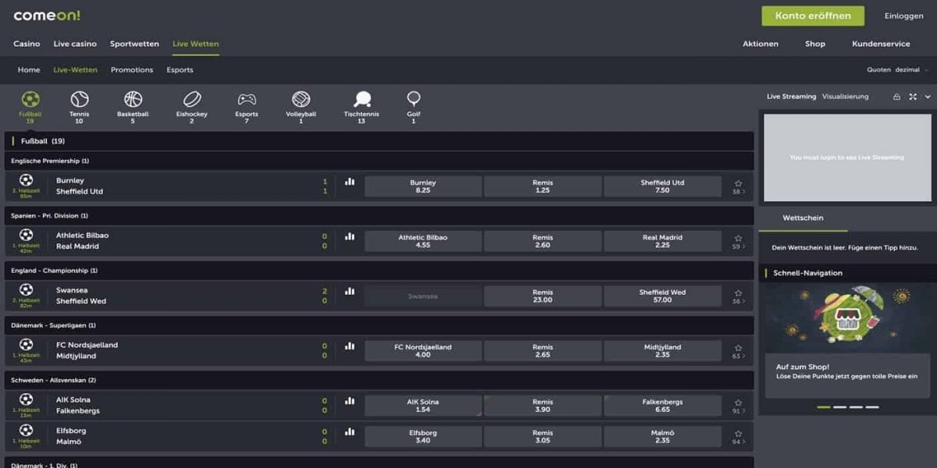Image resolution: width=937 pixels, height=468 pixels.
Task: Expand the Schnell-Navigation section
Action: pyautogui.click(x=847, y=273)
